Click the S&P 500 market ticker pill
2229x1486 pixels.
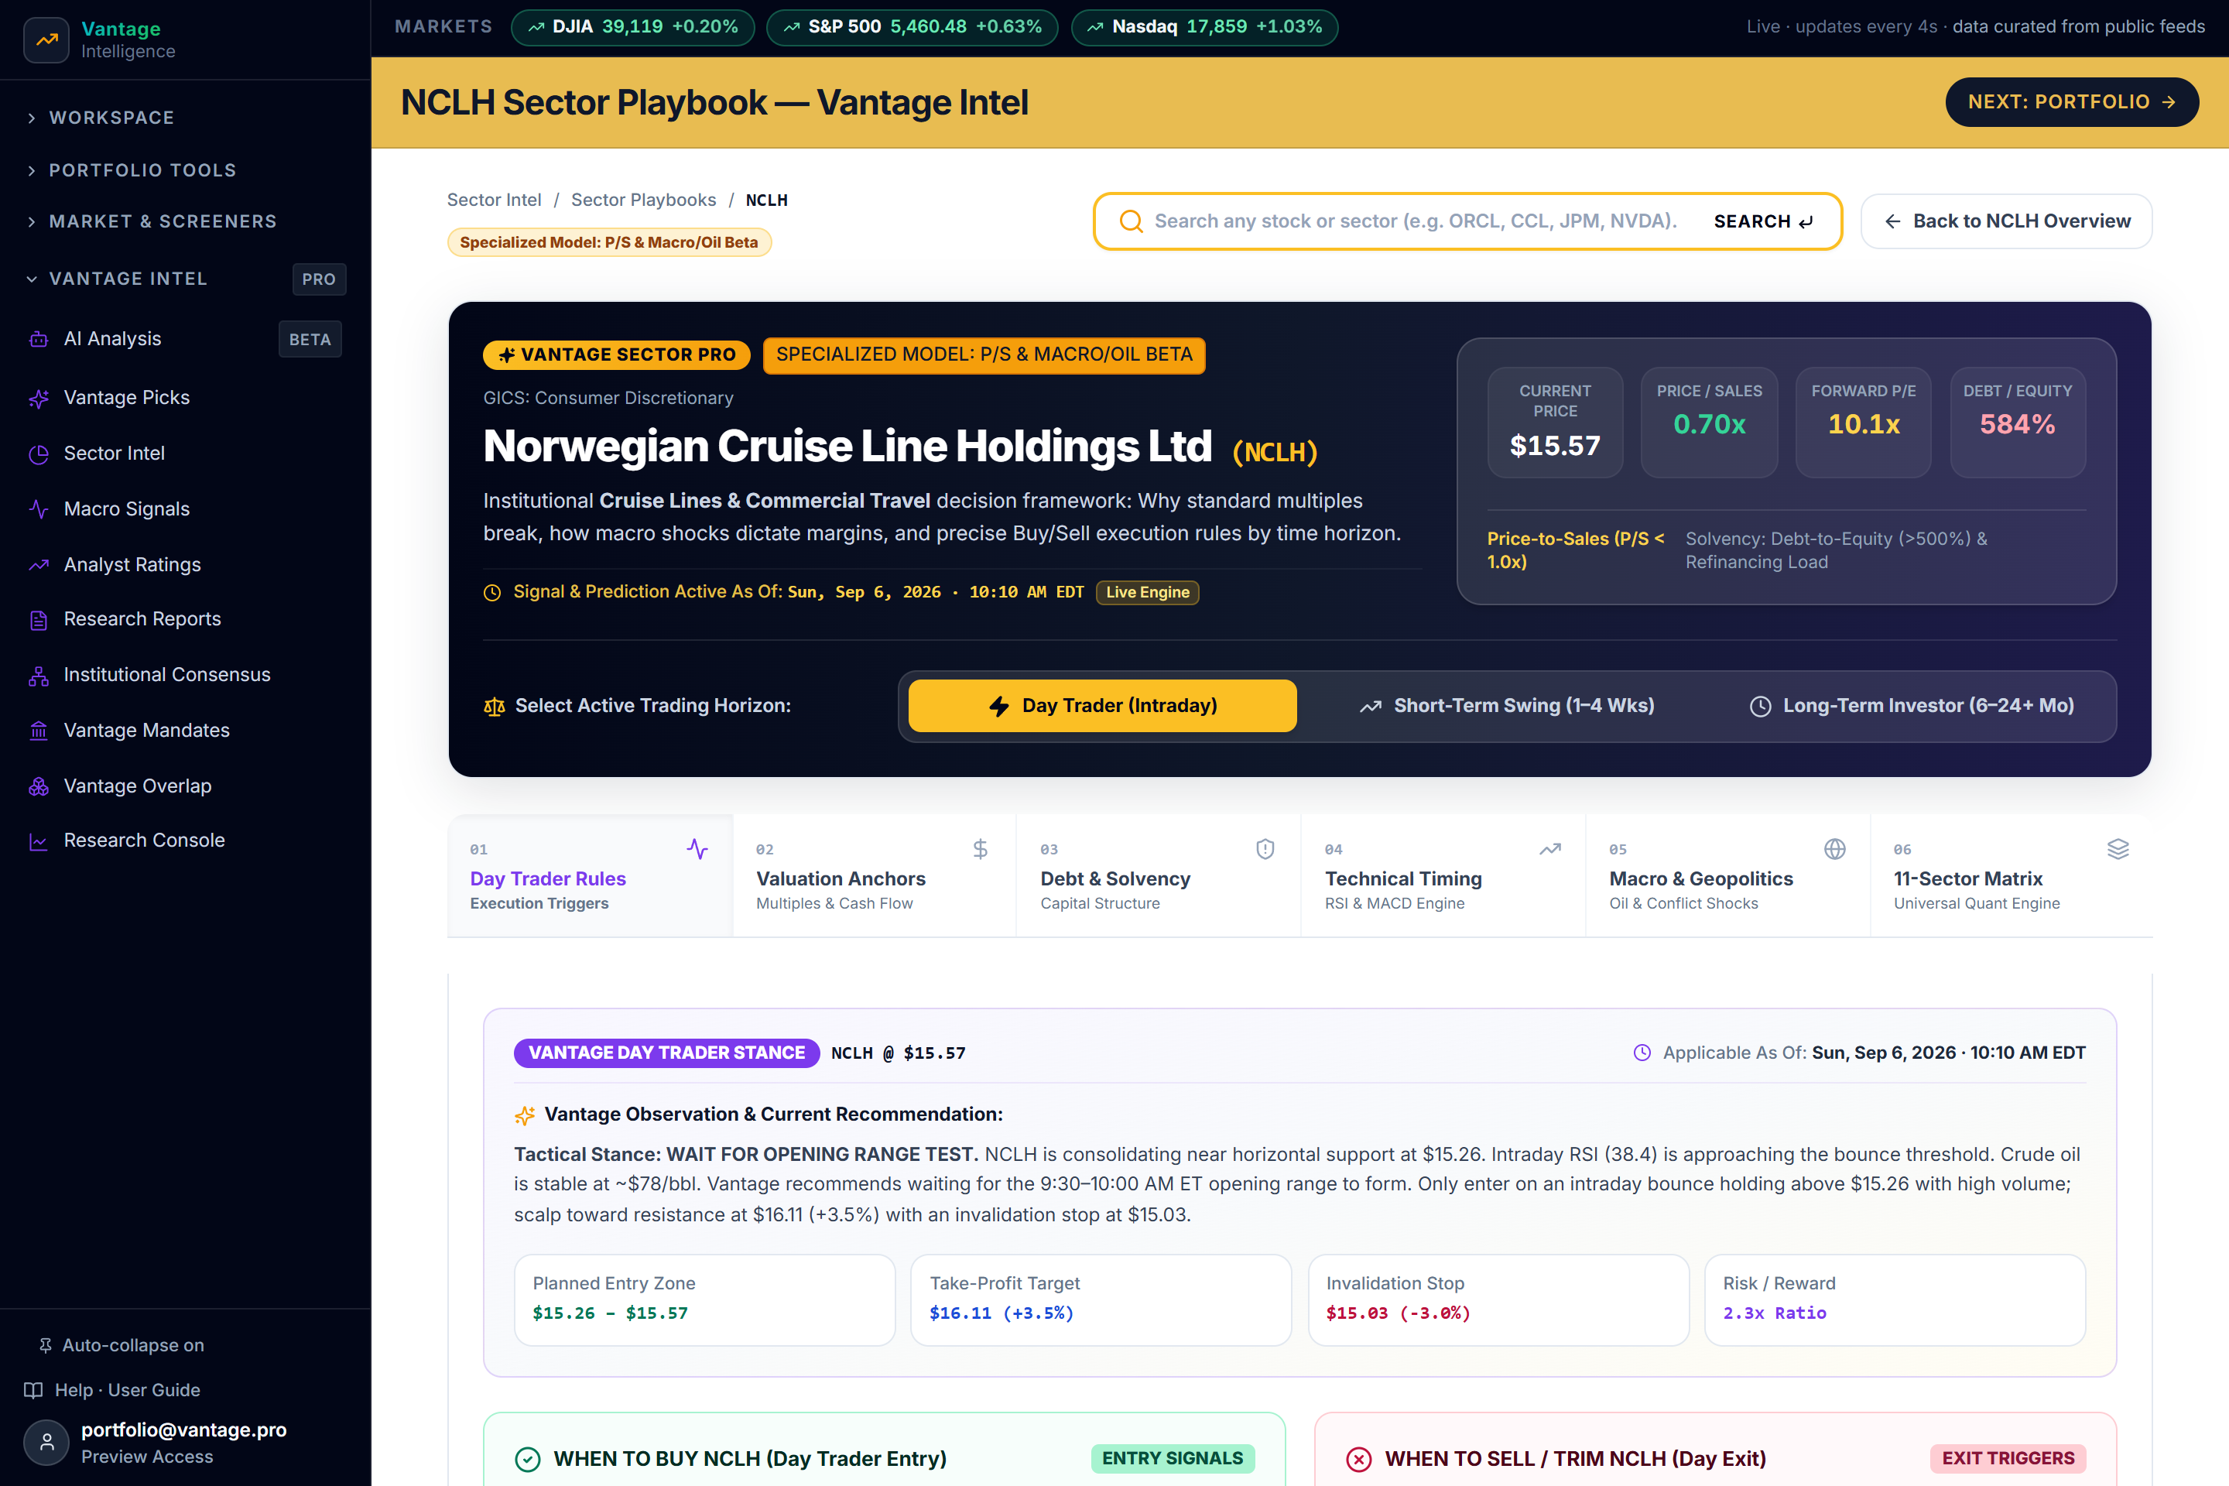click(912, 26)
